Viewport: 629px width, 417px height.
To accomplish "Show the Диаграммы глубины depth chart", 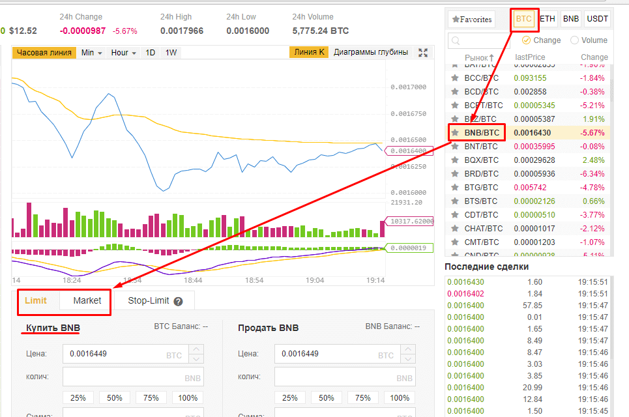I will (371, 53).
